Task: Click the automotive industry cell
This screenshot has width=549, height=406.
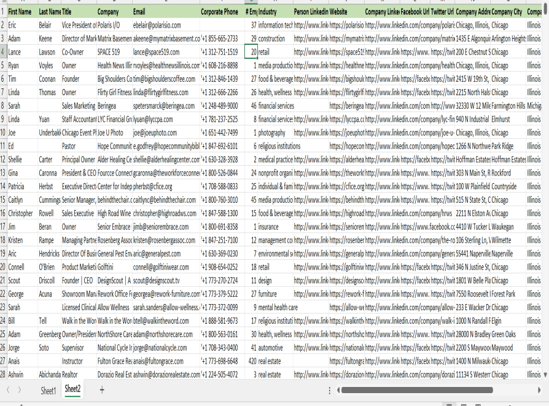Action: [x=275, y=348]
